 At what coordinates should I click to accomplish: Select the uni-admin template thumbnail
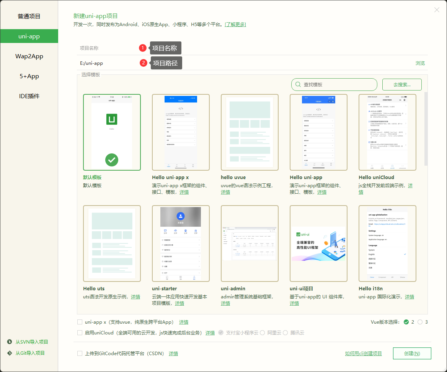click(x=250, y=244)
